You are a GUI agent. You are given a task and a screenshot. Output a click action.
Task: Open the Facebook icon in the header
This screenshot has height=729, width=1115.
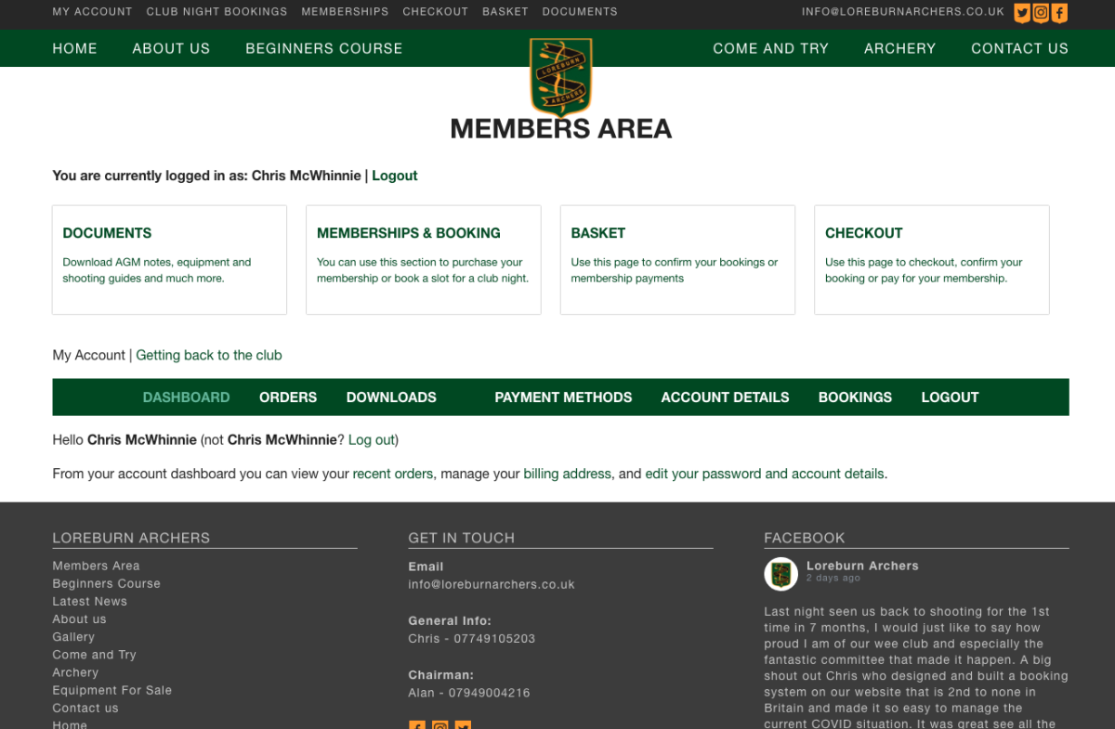(1059, 13)
